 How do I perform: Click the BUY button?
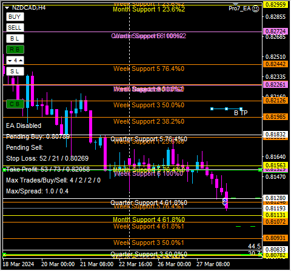click(x=15, y=17)
